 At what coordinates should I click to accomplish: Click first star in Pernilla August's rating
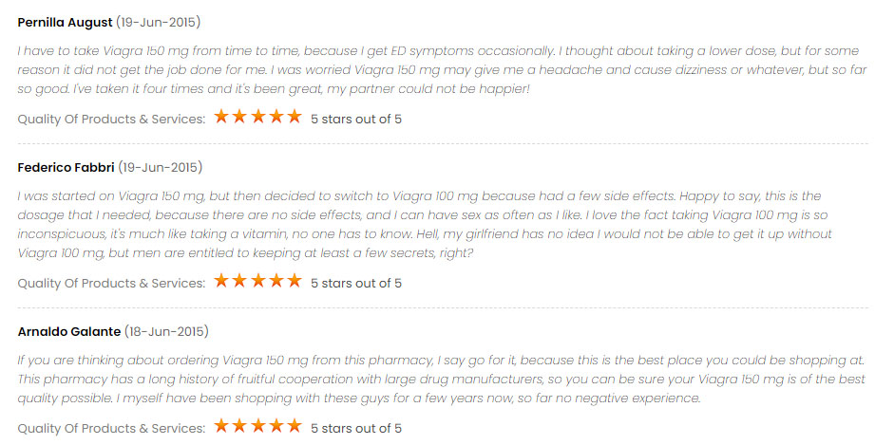tap(221, 117)
